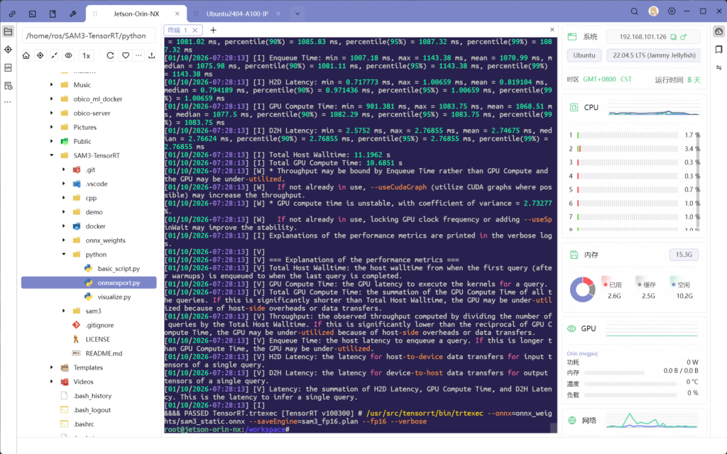Expand the sam3 folder
Screen dimensions: 727x454
pyautogui.click(x=64, y=311)
